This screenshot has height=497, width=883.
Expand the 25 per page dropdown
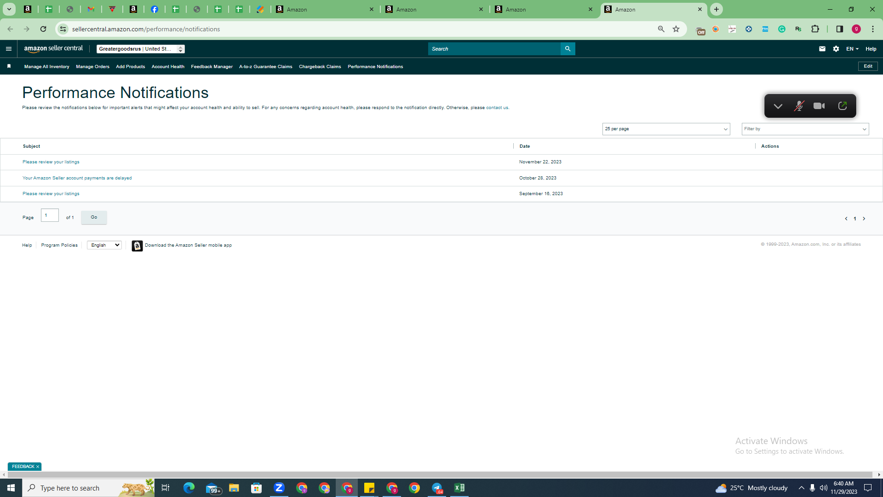666,129
